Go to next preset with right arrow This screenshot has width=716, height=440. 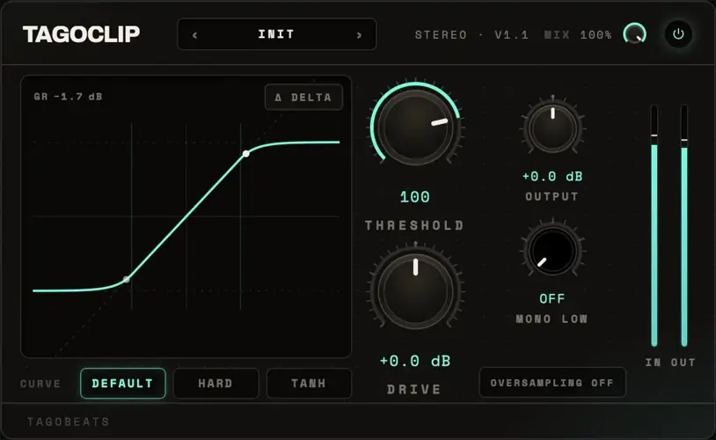click(x=359, y=34)
